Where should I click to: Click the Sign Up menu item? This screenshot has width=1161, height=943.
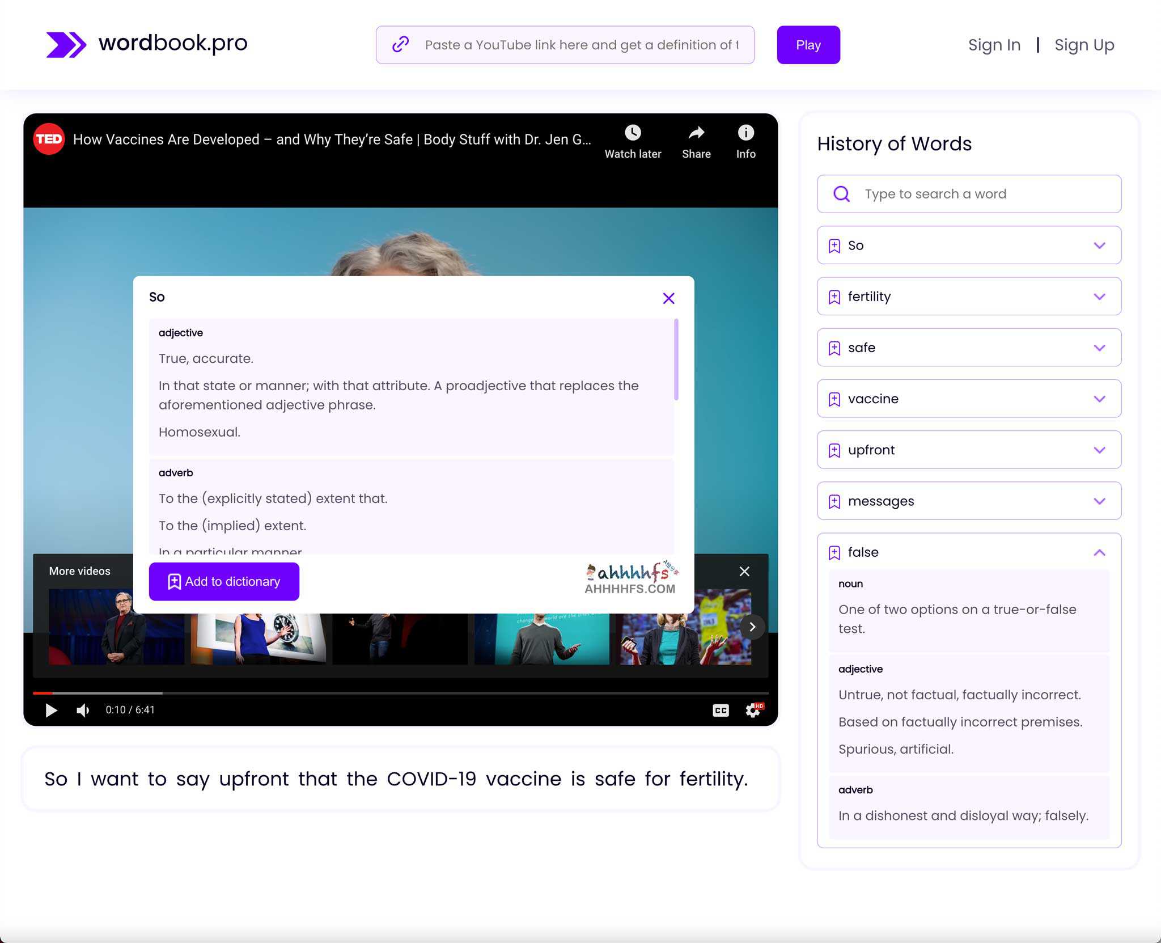coord(1085,44)
